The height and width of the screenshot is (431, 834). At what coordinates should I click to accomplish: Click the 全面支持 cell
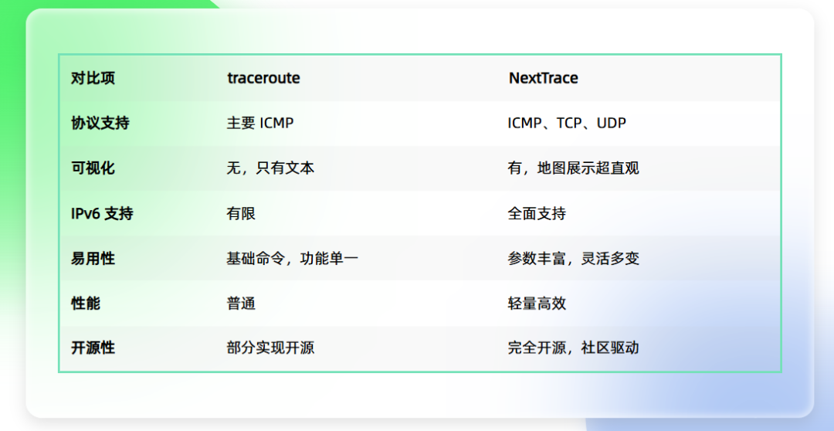(x=537, y=214)
